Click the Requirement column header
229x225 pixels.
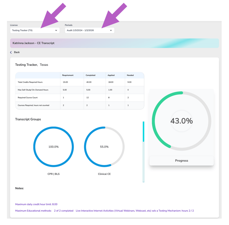point(68,75)
